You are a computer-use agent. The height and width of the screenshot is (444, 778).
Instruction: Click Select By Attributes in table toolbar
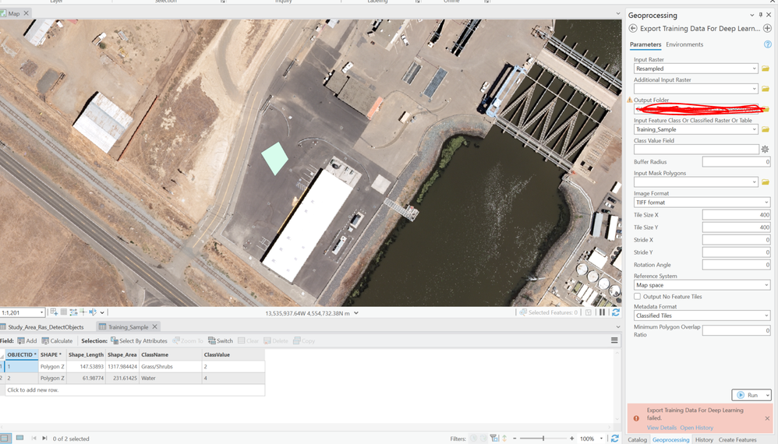(x=139, y=340)
